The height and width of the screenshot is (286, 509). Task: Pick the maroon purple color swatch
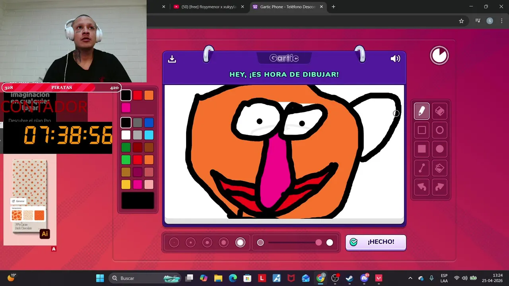click(138, 172)
